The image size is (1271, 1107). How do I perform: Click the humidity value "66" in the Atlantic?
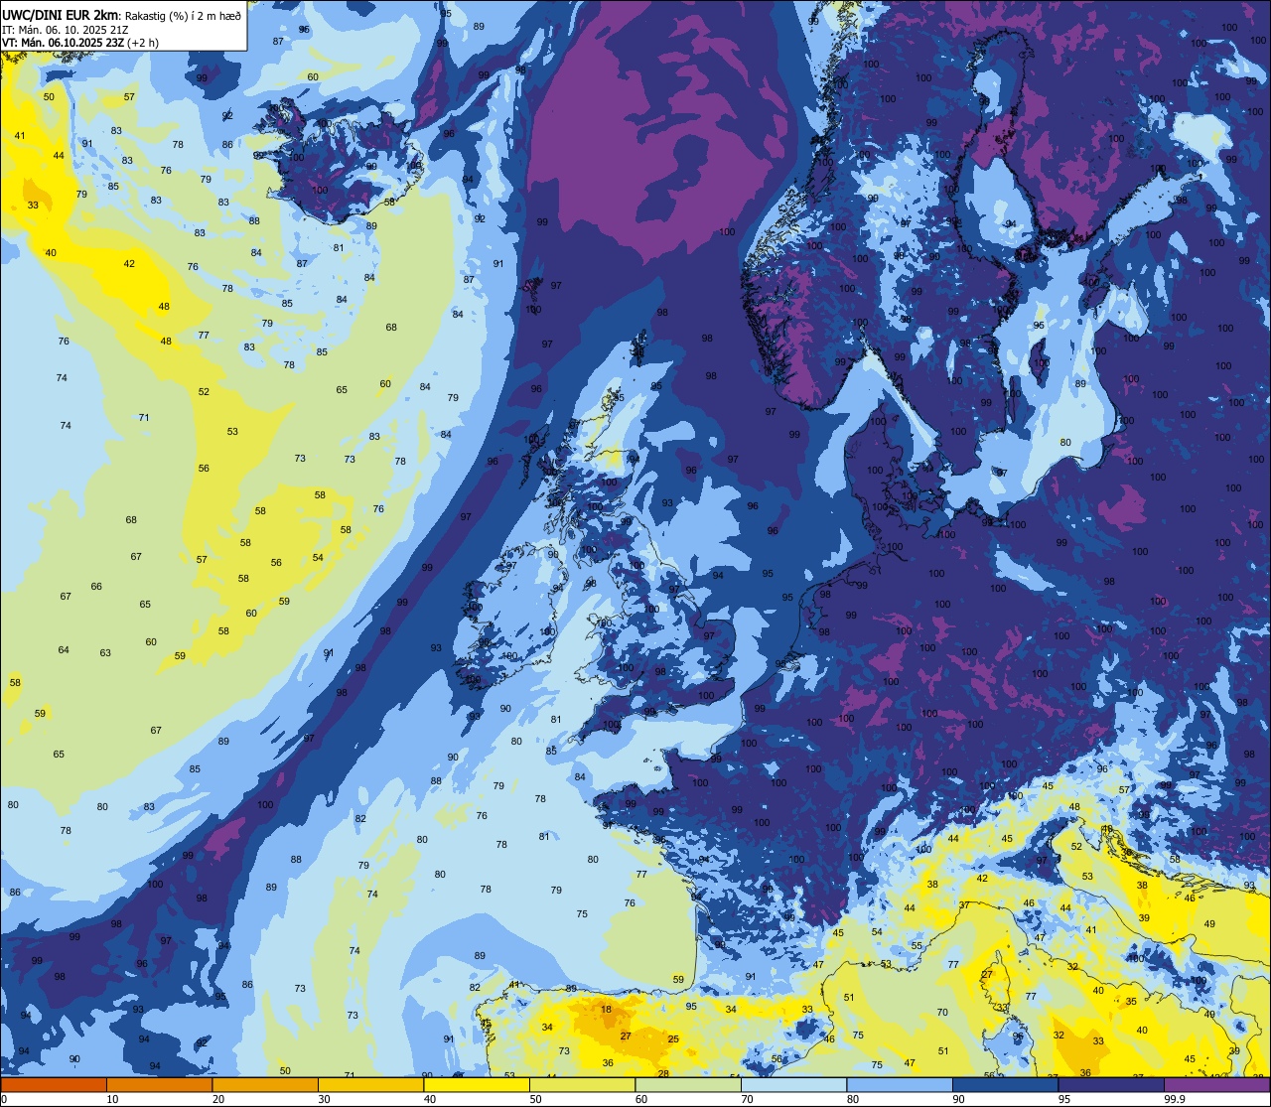[96, 587]
